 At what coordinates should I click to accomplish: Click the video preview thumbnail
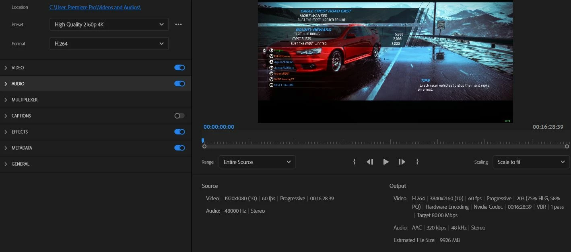(x=385, y=61)
